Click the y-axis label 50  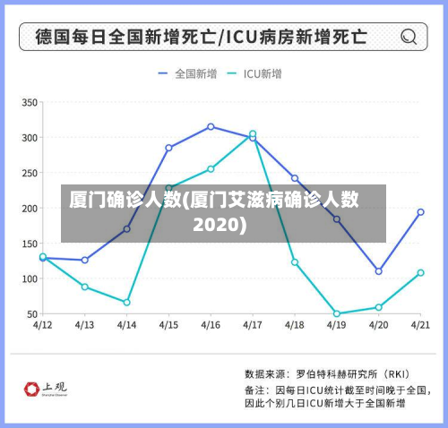click(32, 314)
